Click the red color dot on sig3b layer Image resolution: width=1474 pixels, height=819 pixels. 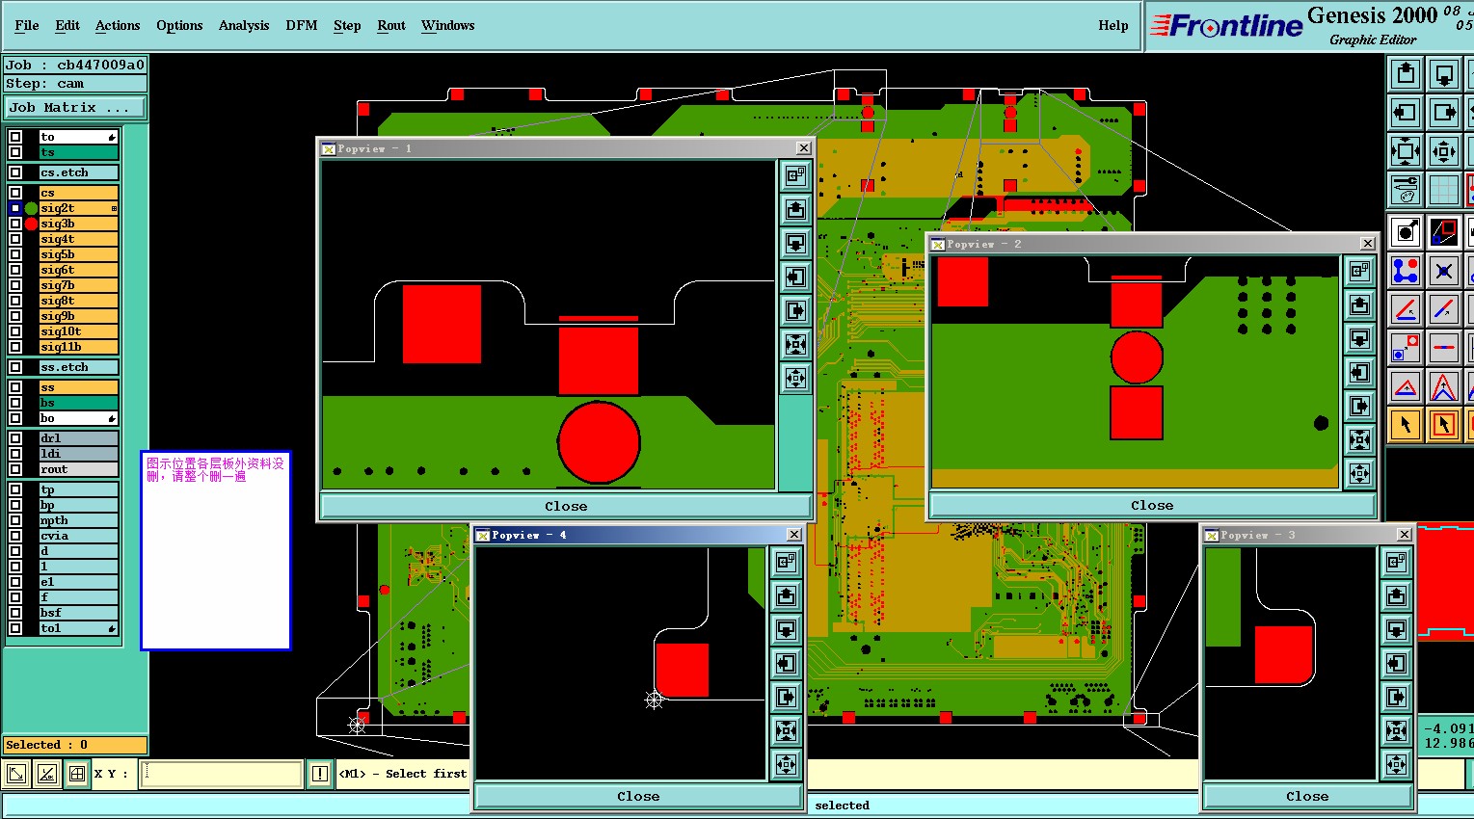(31, 224)
